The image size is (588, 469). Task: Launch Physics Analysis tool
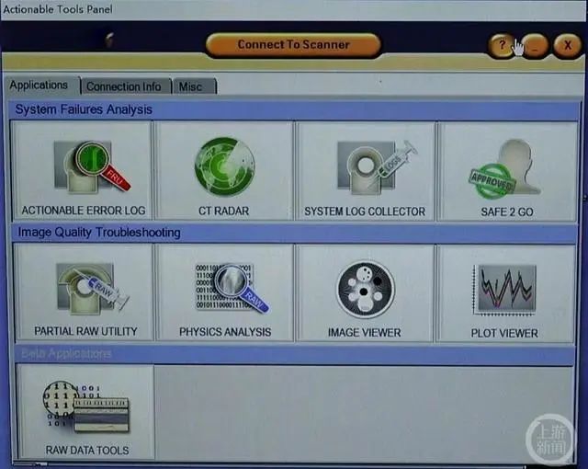point(225,292)
